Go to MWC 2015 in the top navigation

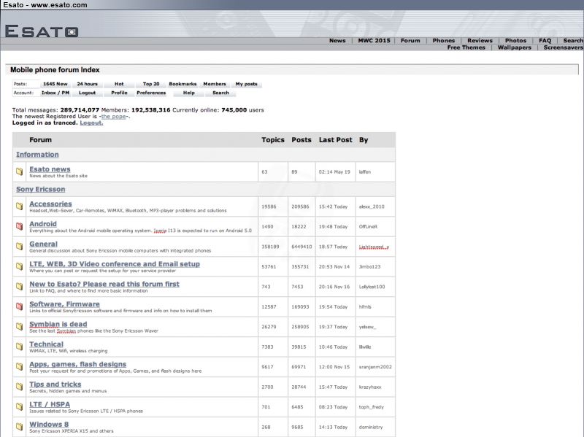coord(374,41)
